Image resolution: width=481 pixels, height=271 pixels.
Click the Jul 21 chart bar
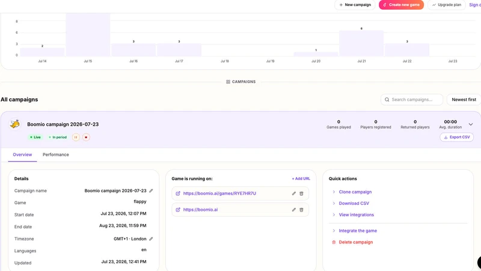(361, 43)
